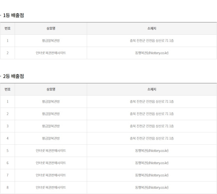This screenshot has height=194, width=217.
Task: Select '황금알복권방' in 2등 table row 4
Action: click(x=51, y=138)
